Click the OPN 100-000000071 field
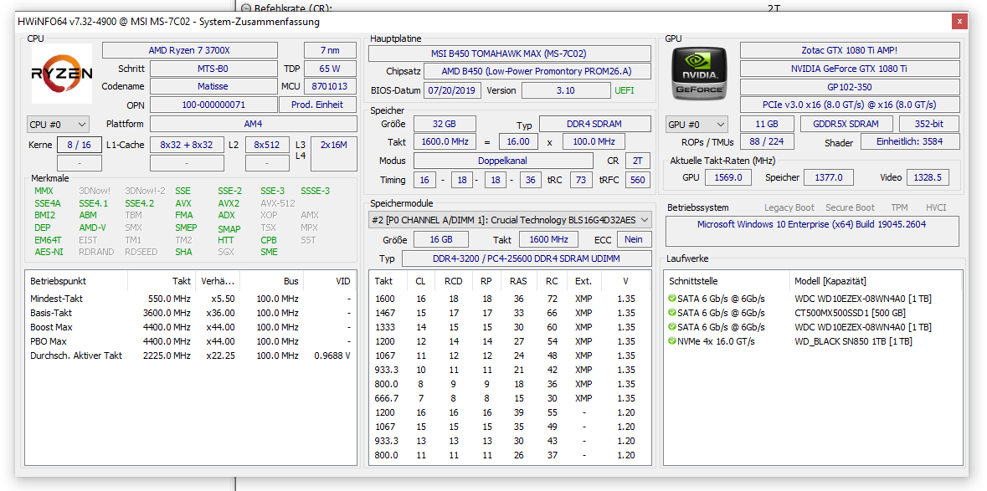 click(x=214, y=105)
